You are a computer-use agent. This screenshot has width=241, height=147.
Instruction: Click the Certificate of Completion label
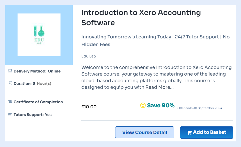38,102
